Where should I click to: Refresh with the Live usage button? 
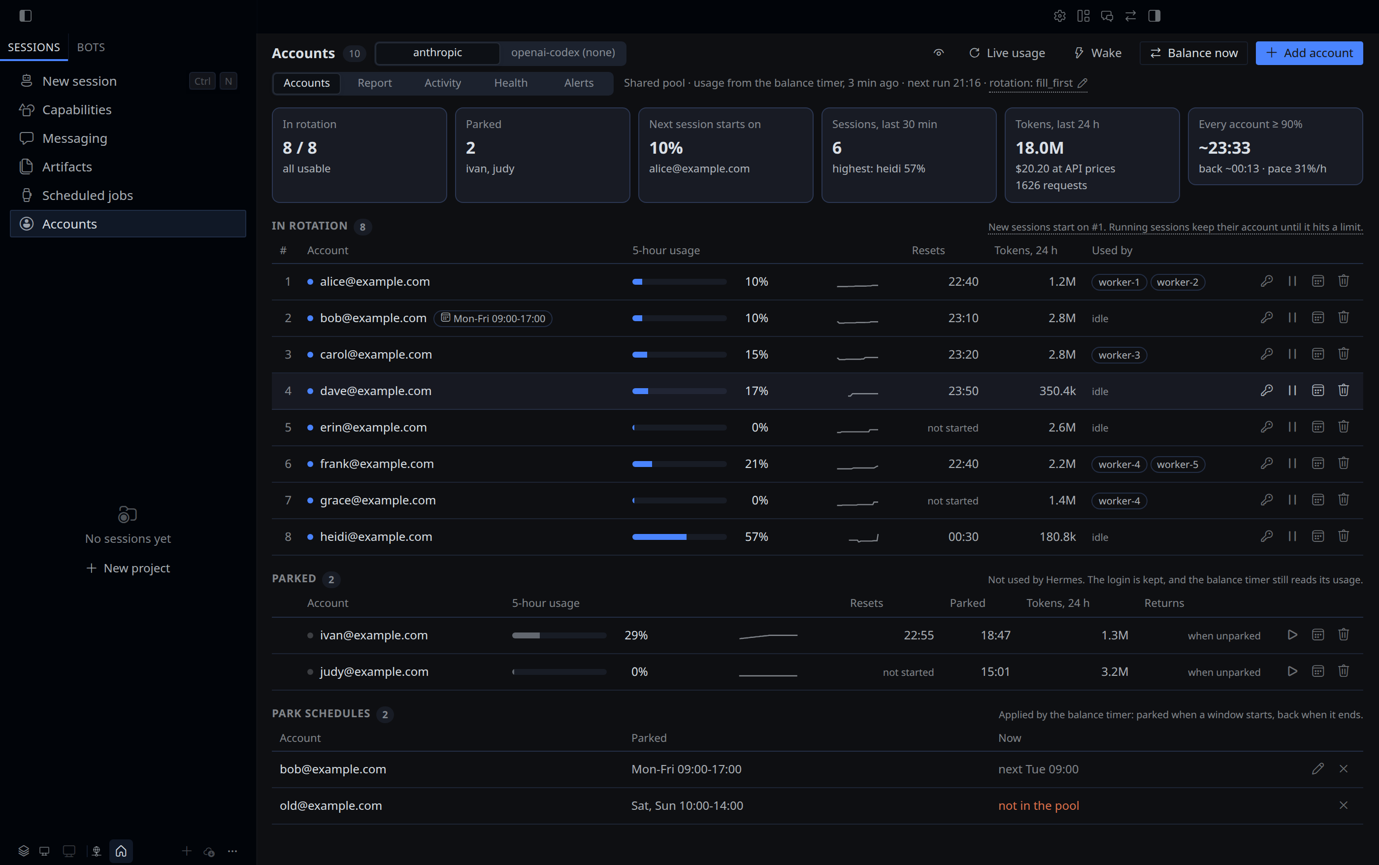pos(1007,53)
